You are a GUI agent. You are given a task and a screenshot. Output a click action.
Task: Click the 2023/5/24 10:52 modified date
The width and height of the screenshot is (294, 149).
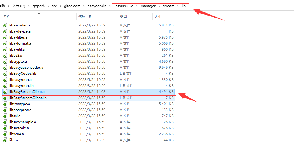[92, 80]
